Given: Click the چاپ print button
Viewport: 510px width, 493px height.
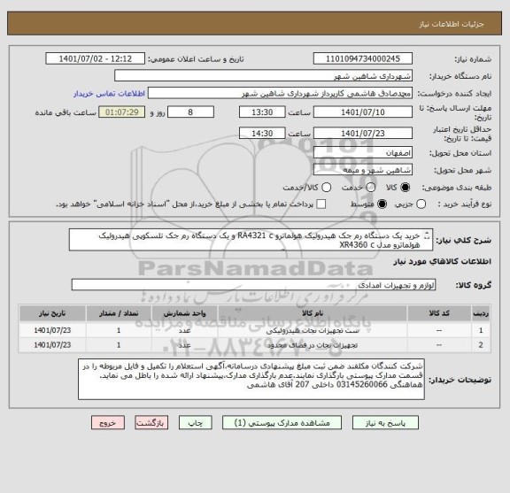Looking at the screenshot, I should (x=195, y=423).
